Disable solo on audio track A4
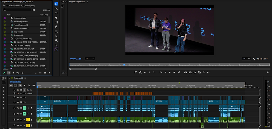 28,125
